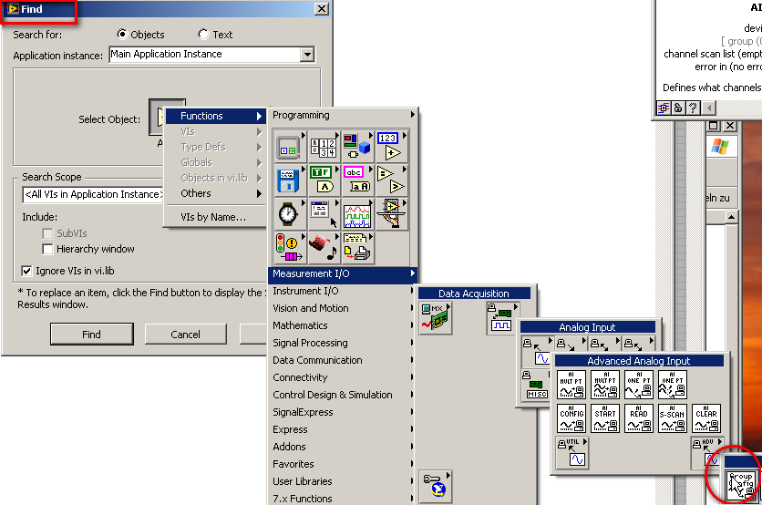Screen dimensions: 762x505
Task: Expand the Instrument I/O submenu
Action: [x=343, y=291]
